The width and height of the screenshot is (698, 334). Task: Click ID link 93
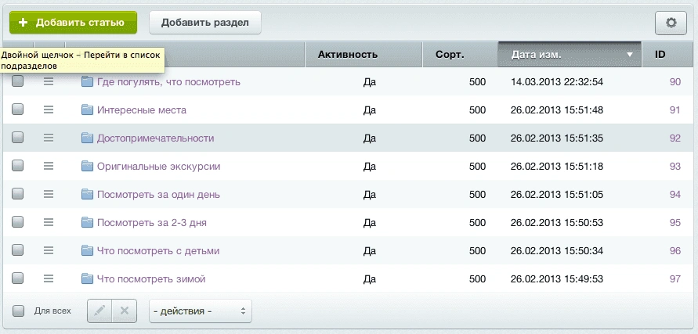coord(674,167)
